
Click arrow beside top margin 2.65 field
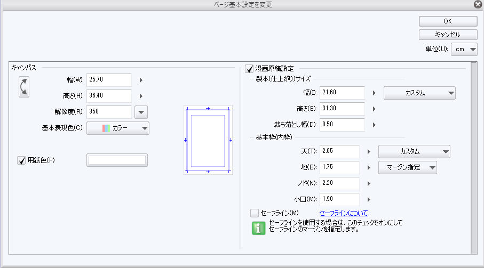(x=369, y=151)
